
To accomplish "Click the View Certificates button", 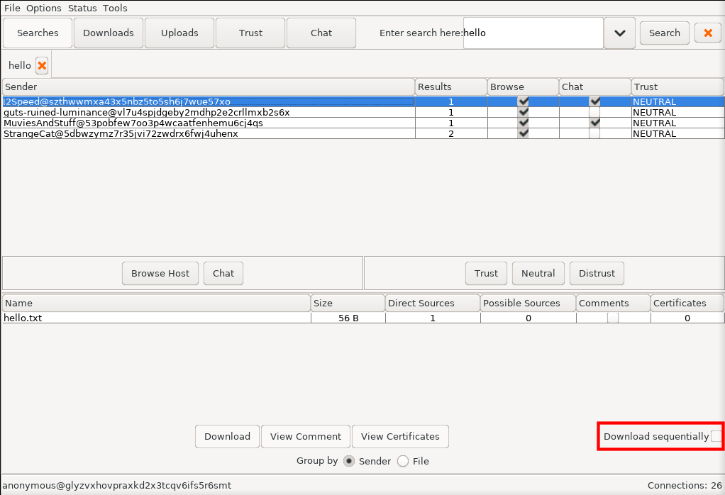I will pyautogui.click(x=400, y=436).
